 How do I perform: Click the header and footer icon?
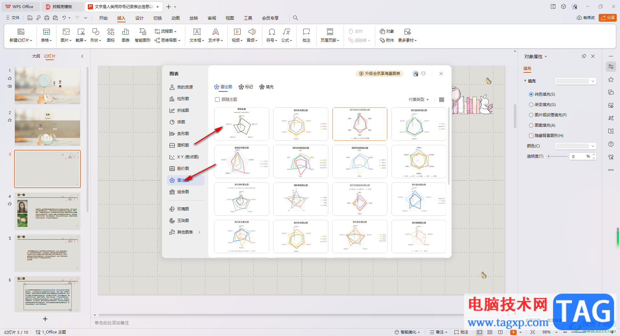pyautogui.click(x=330, y=32)
